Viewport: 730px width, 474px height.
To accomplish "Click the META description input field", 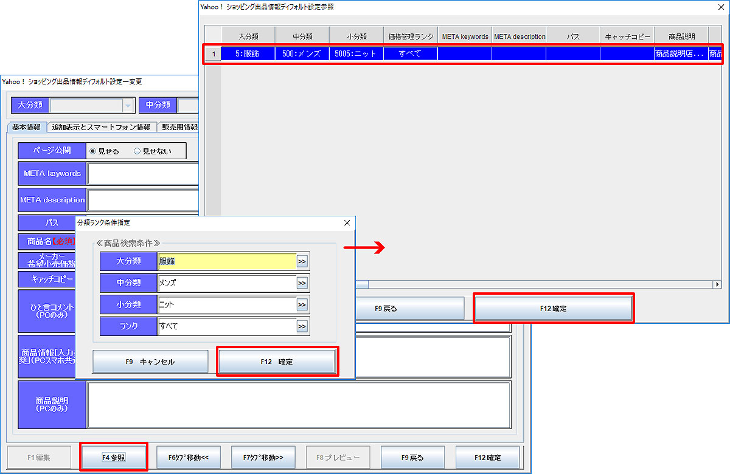I will click(143, 199).
